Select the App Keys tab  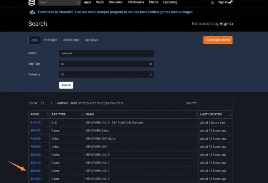91,40
